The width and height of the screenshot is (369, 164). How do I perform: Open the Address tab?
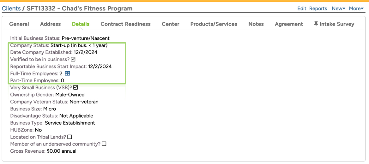tap(50, 24)
